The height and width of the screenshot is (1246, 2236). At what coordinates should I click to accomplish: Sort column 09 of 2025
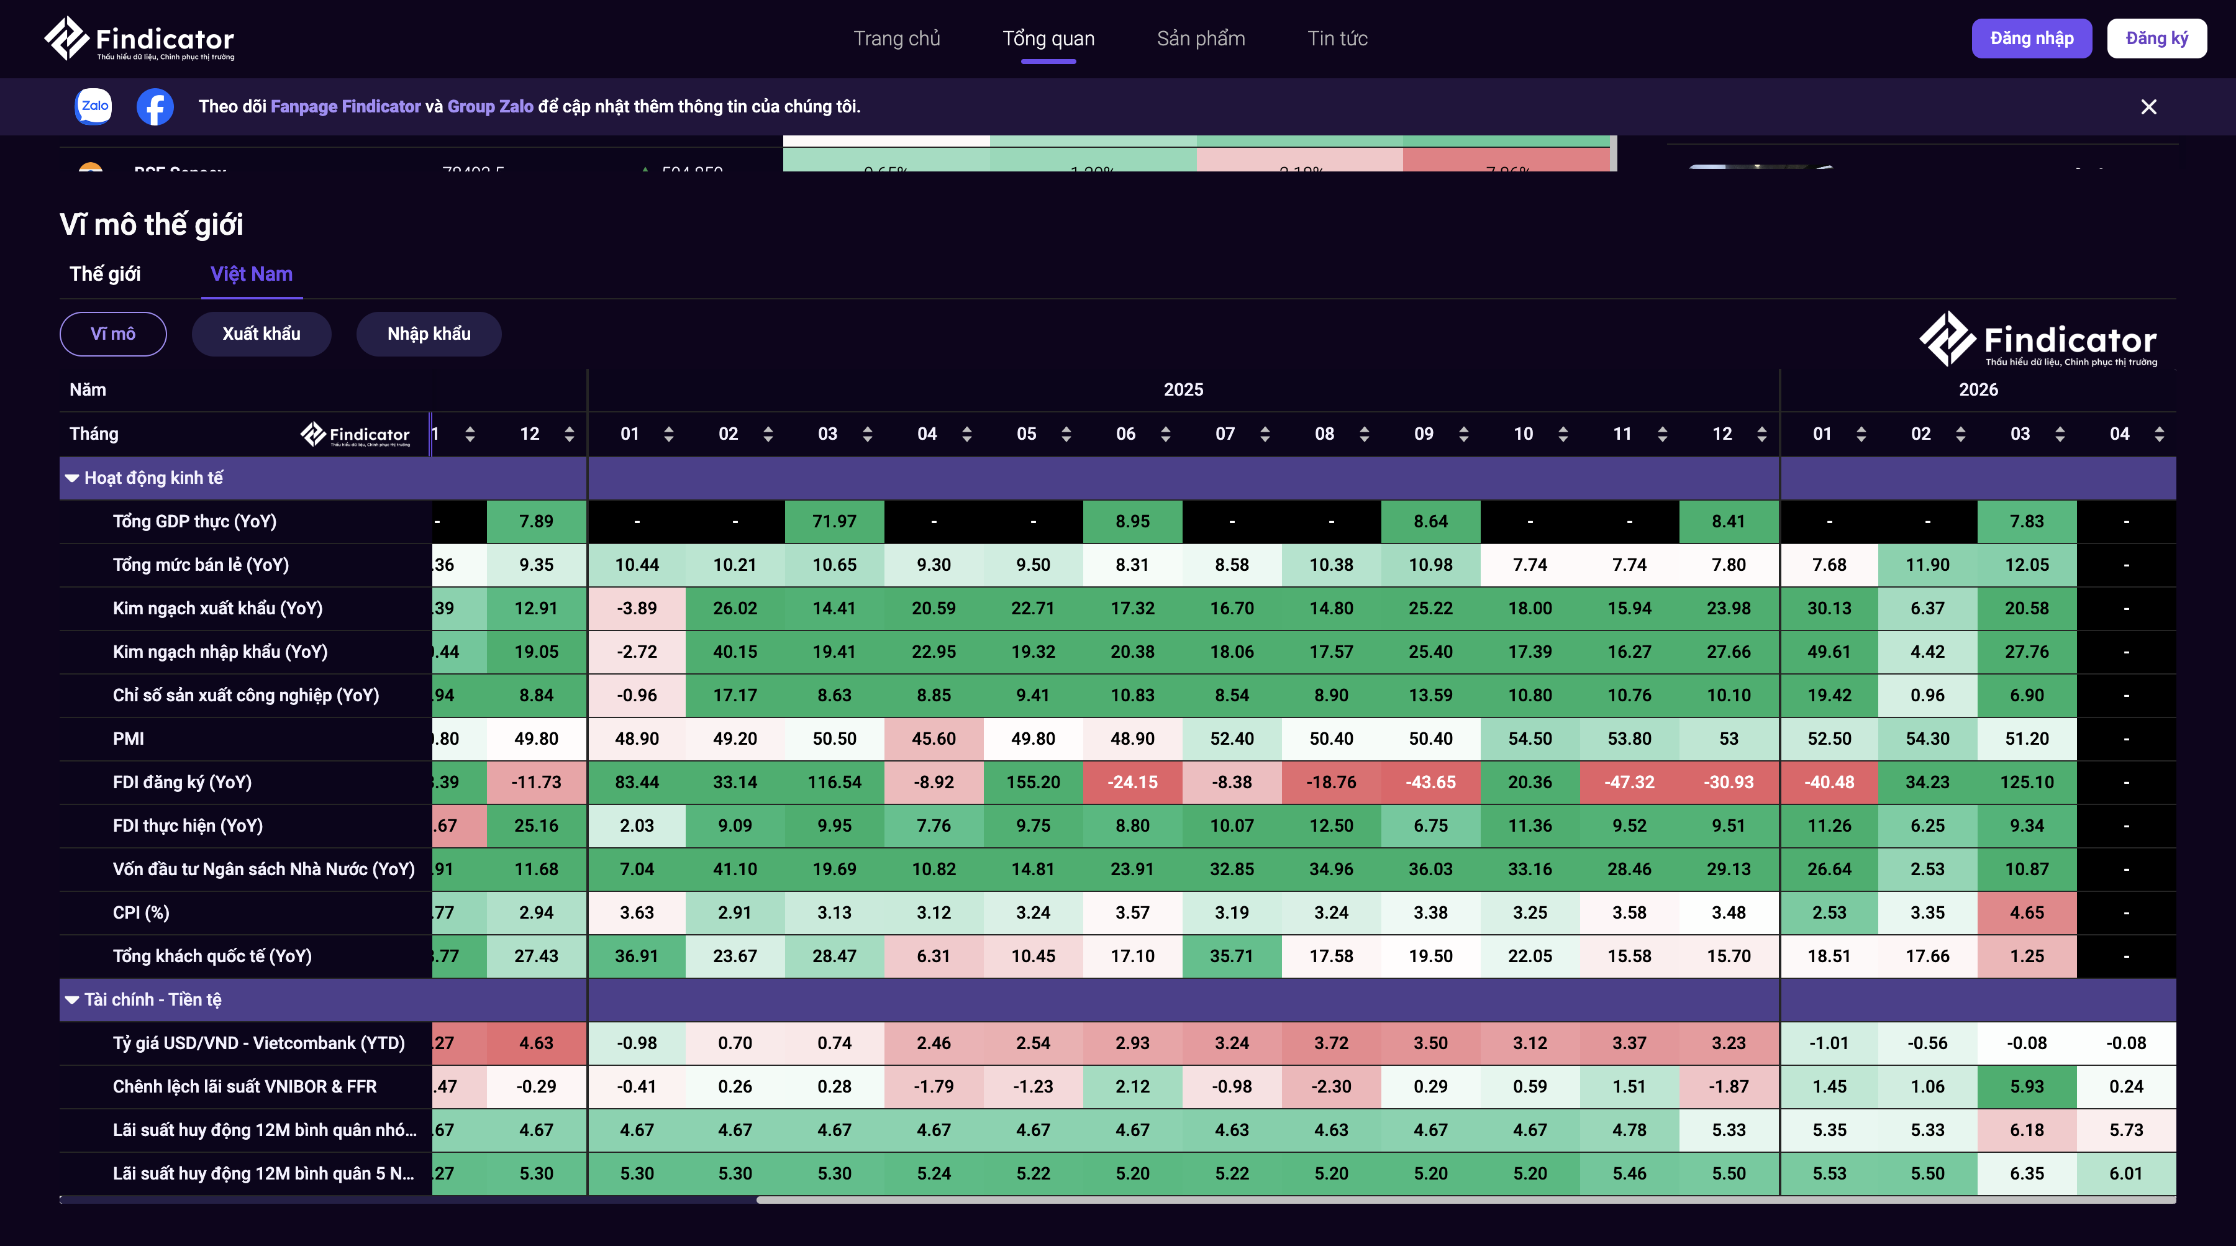[1463, 434]
